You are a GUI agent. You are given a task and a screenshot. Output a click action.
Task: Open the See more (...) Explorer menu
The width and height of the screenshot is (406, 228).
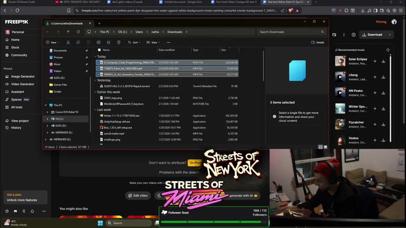168,42
